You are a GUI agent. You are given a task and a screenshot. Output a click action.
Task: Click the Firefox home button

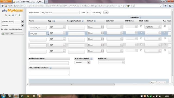165,6
